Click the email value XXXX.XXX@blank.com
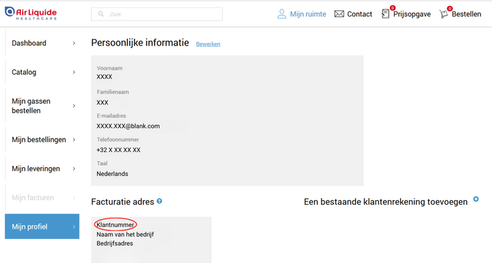Screen dimensions: 492x263 tap(128, 126)
